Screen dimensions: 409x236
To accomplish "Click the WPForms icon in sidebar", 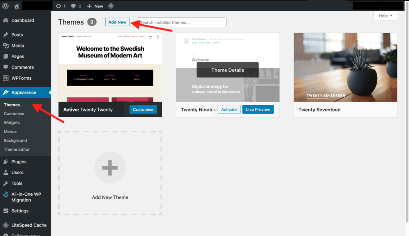I will 6,78.
